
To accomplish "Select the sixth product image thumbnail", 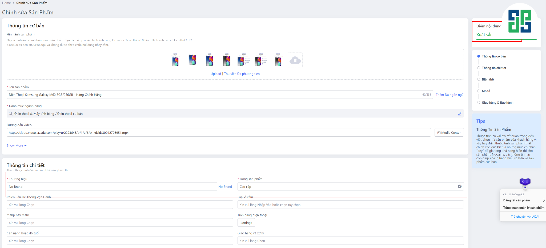I will (x=261, y=60).
